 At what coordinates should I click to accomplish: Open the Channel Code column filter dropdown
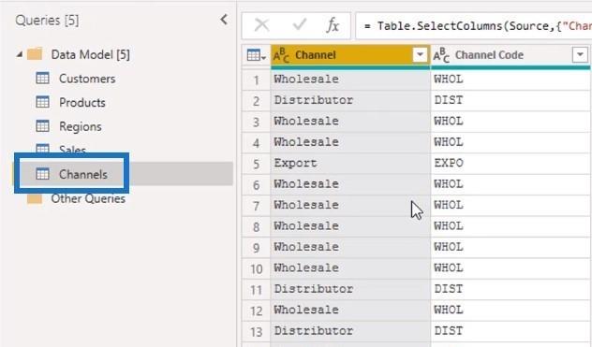[x=580, y=55]
